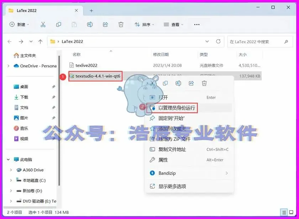Sort by the 修改日期 column header
The height and width of the screenshot is (219, 299).
[x=161, y=55]
